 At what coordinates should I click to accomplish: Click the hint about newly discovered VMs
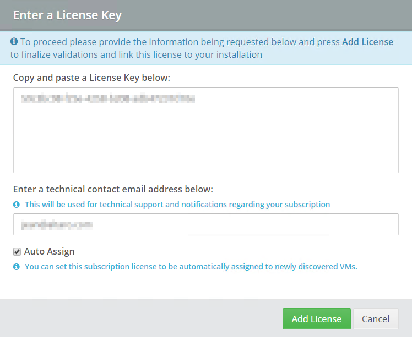point(191,267)
